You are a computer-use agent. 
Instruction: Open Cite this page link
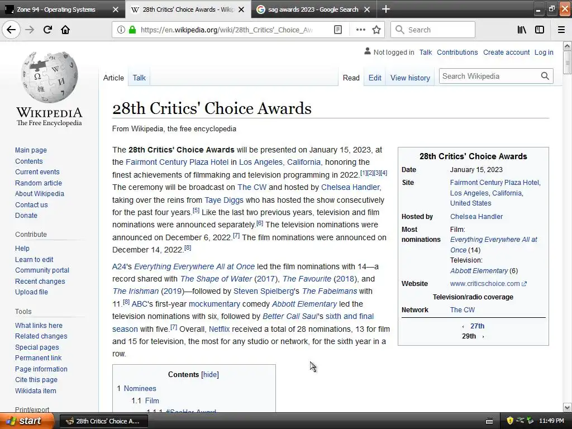pos(36,380)
